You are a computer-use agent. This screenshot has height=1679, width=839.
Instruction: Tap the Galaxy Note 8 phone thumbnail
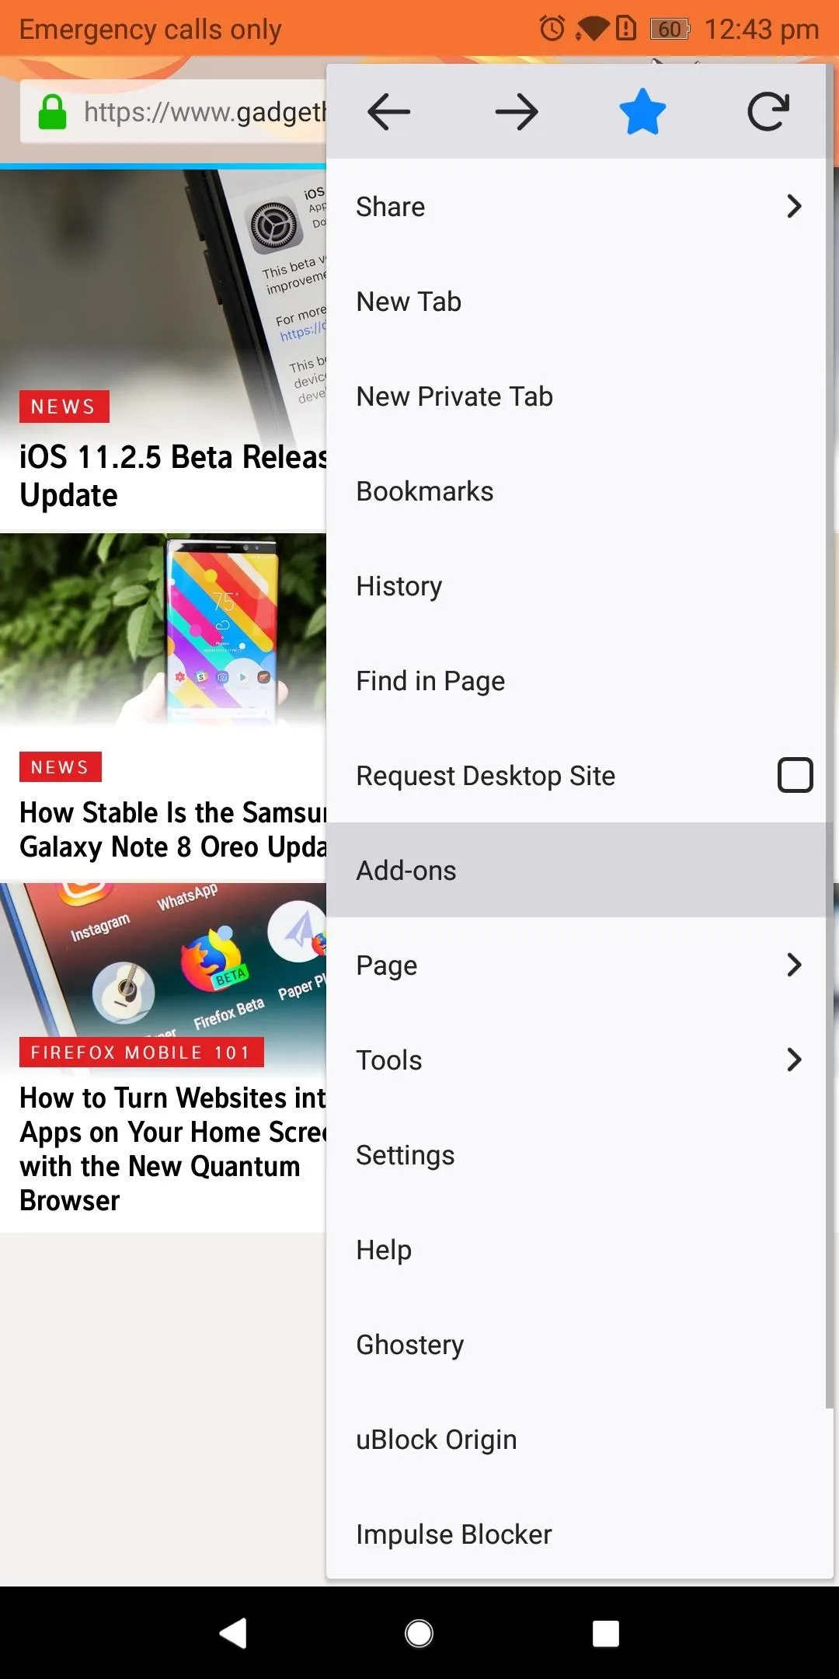click(x=163, y=630)
